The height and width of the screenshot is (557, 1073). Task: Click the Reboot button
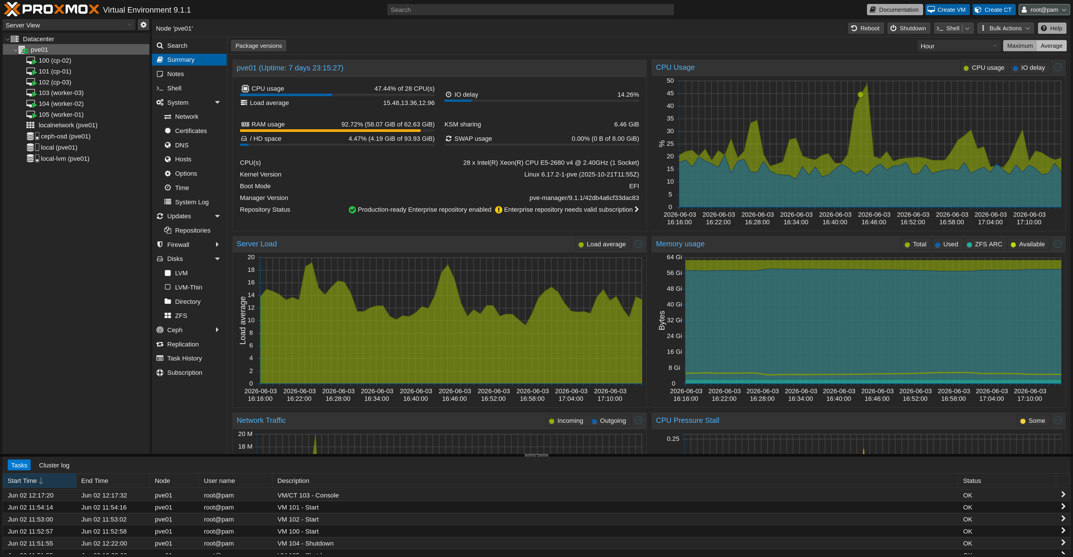coord(866,28)
